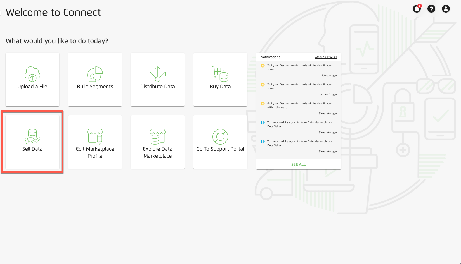461x264 pixels.
Task: Click the Buy Data cart icon
Action: click(x=220, y=74)
